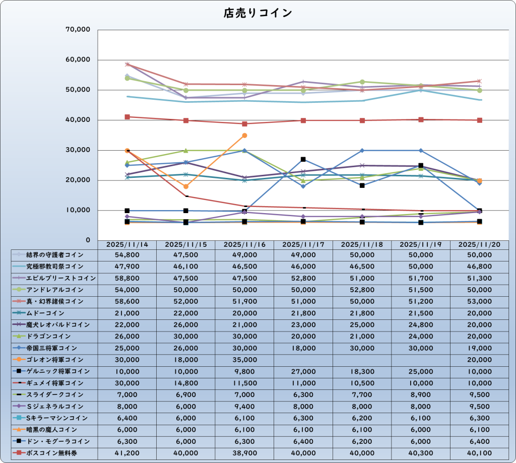Click the ゴレオン将軍コイン orange legend marker

(19, 360)
